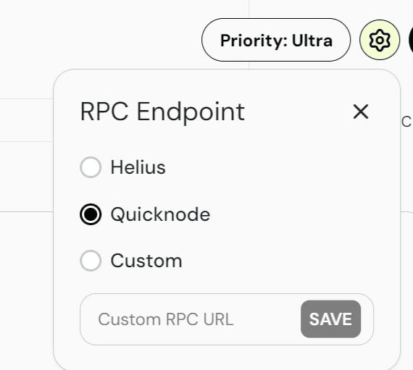Screen dimensions: 413x370
Task: Close the RPC Endpoint popup
Action: (x=361, y=112)
